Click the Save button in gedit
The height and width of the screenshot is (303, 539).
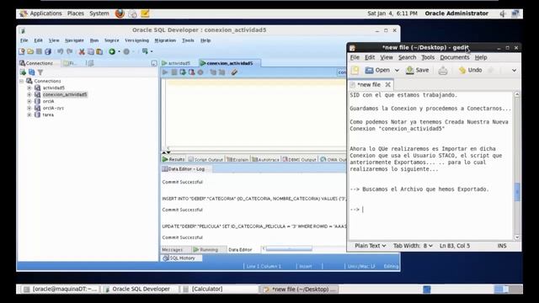pyautogui.click(x=418, y=71)
